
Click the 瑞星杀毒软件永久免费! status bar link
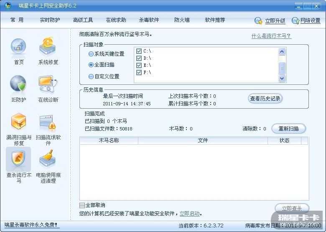(31, 225)
